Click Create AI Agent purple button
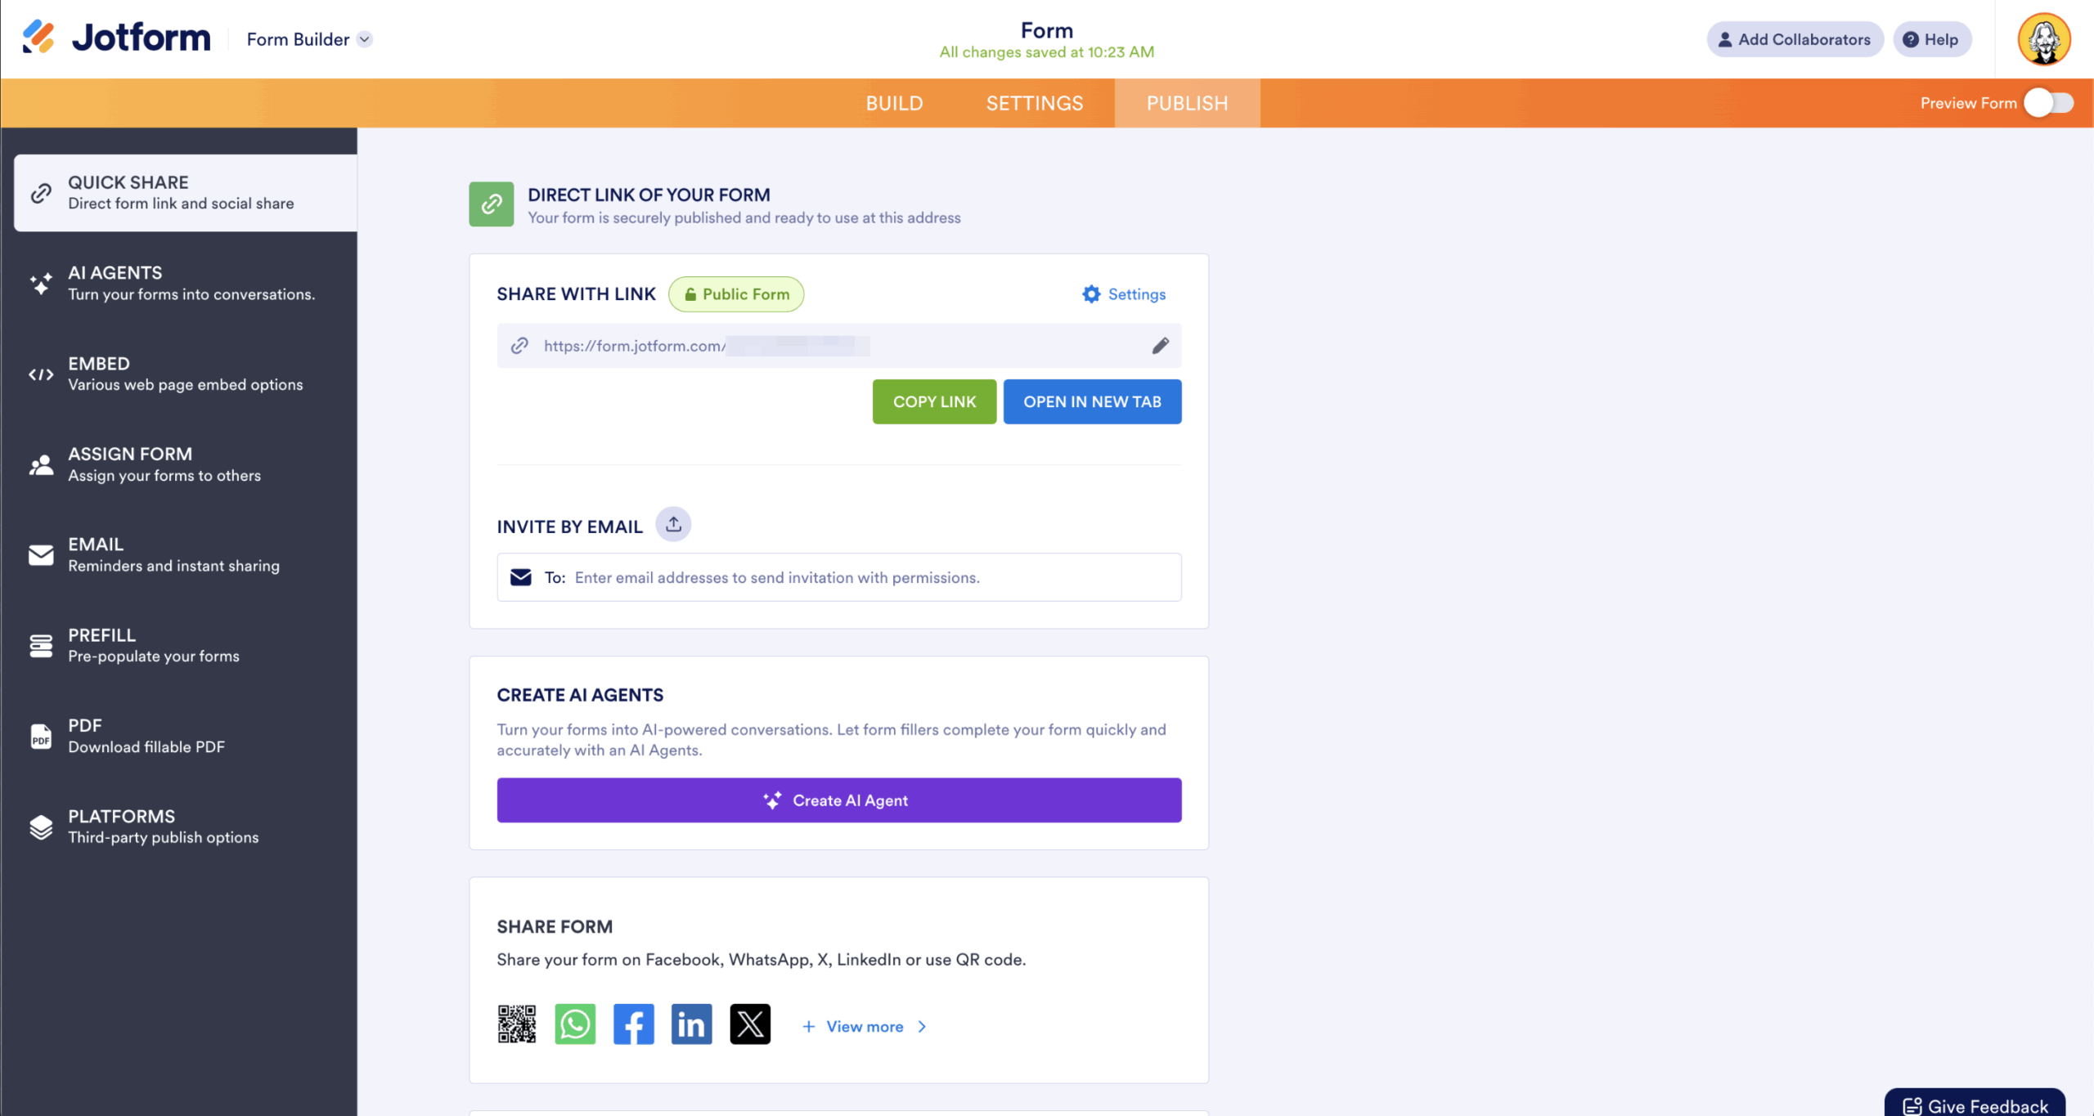This screenshot has width=2094, height=1116. coord(838,800)
